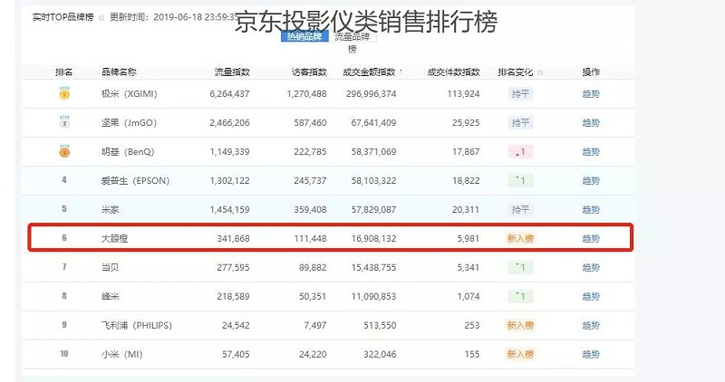Screen dimensions: 725x382
Task: Select brand name 大眼橙
Action: click(x=115, y=238)
